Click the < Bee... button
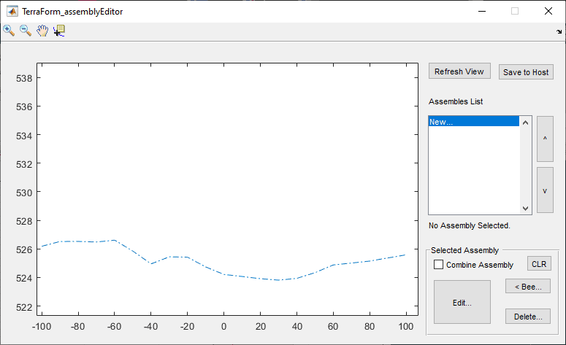The height and width of the screenshot is (345, 566). (x=528, y=286)
